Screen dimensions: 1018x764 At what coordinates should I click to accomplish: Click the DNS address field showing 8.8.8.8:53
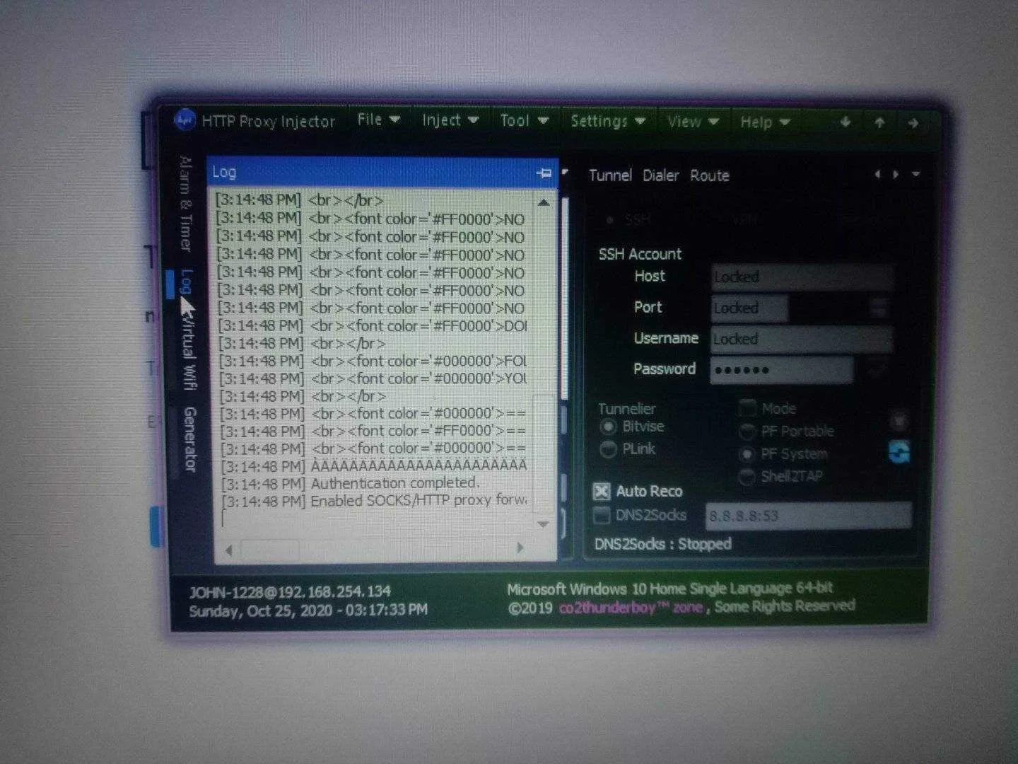coord(809,516)
